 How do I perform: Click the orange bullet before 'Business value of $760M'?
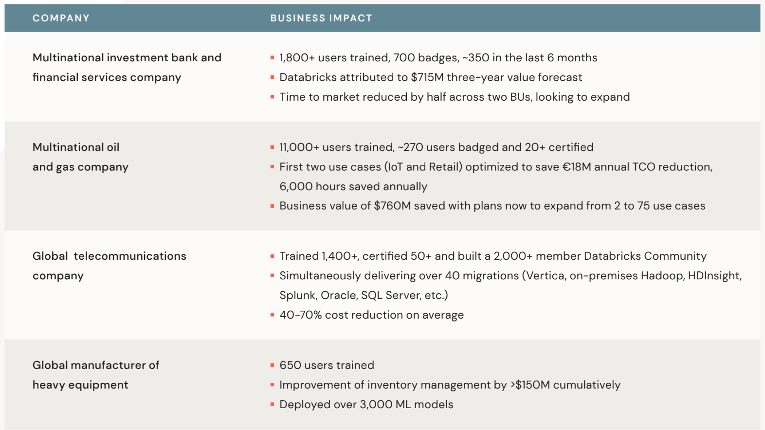point(273,206)
